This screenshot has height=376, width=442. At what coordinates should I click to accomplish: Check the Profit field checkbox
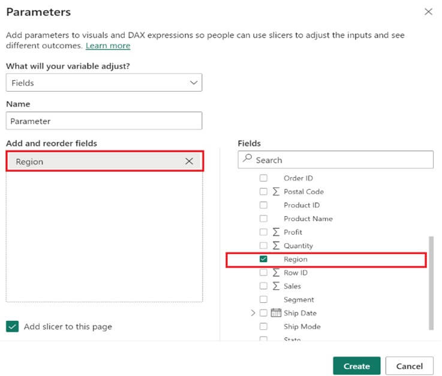pyautogui.click(x=263, y=232)
